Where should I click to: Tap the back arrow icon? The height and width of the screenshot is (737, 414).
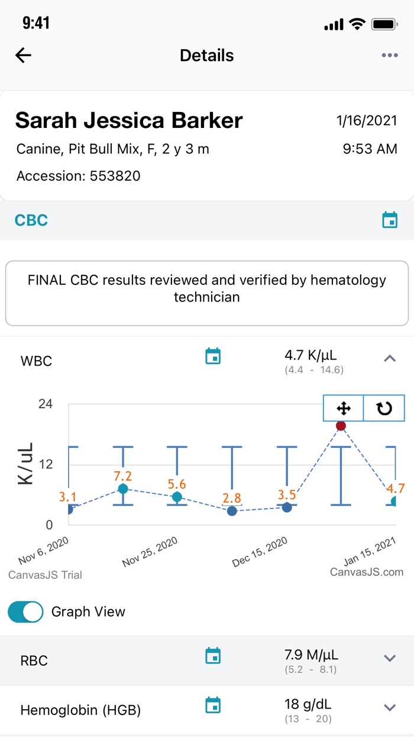click(24, 56)
